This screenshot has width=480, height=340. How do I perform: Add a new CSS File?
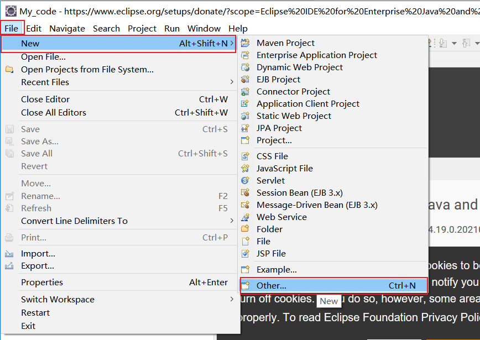point(272,156)
